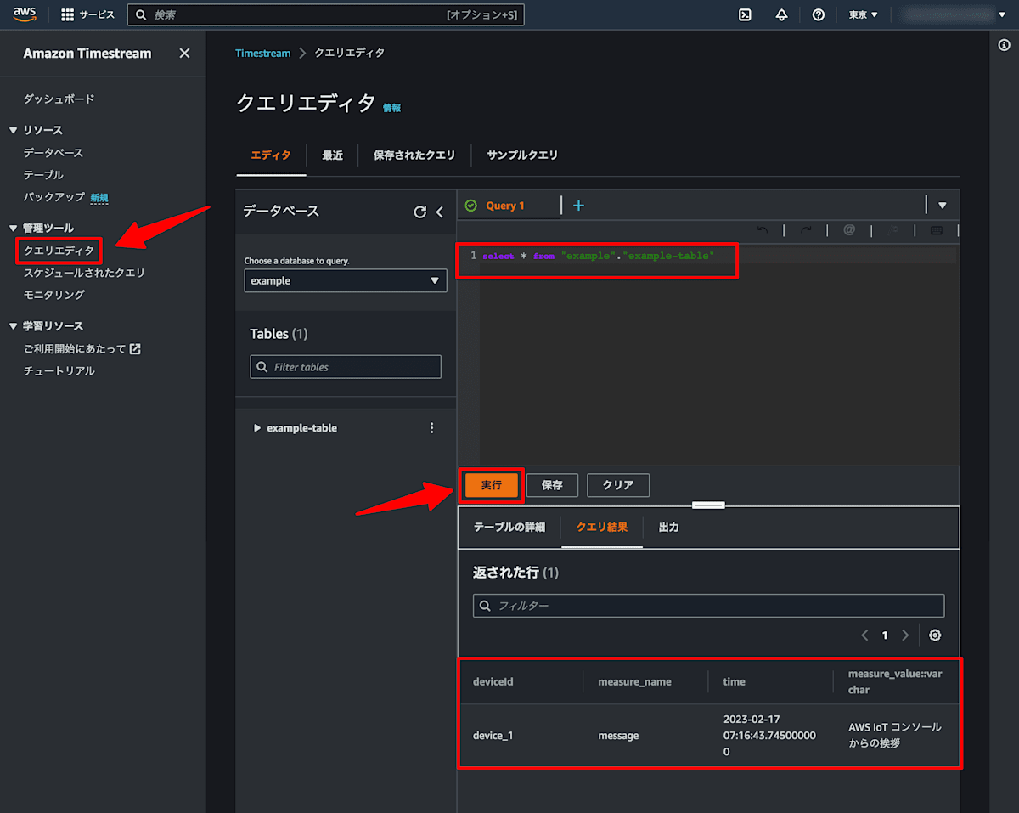Open the サンプルクエリ tab
This screenshot has height=813, width=1019.
point(522,155)
